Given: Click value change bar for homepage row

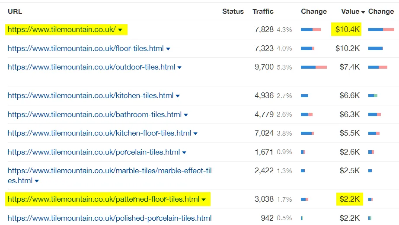Looking at the screenshot, I should point(381,30).
